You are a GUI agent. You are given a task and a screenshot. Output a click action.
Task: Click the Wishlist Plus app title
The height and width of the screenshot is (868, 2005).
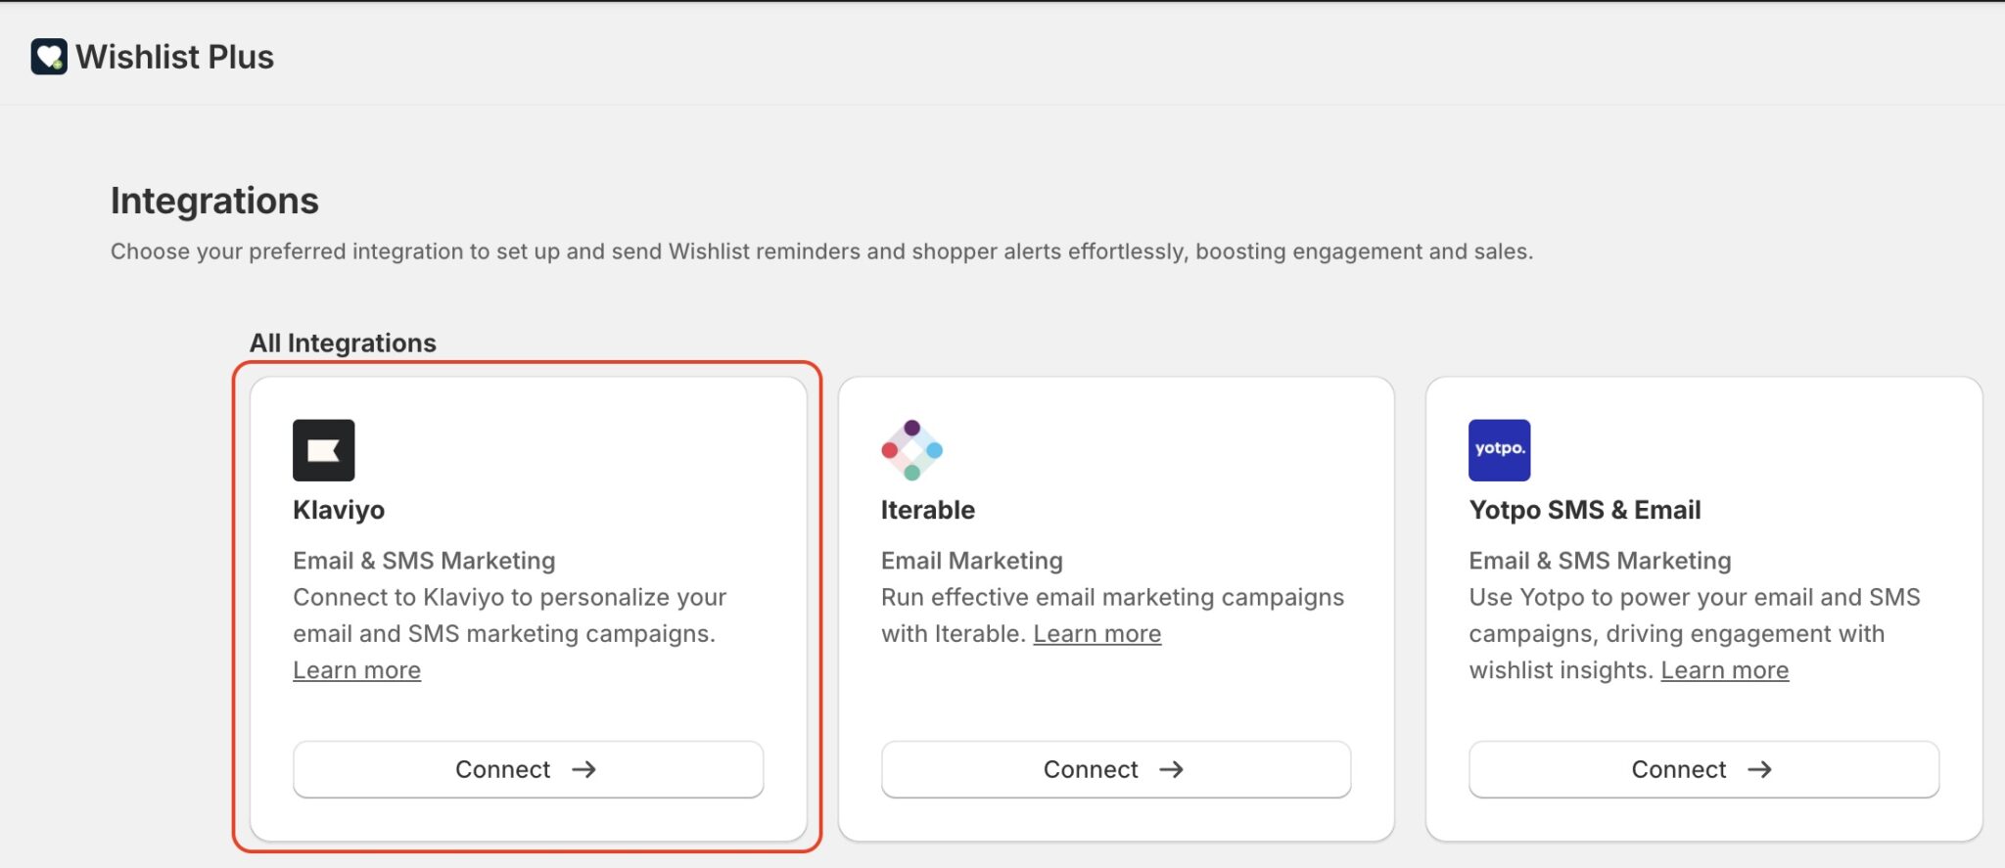(175, 57)
